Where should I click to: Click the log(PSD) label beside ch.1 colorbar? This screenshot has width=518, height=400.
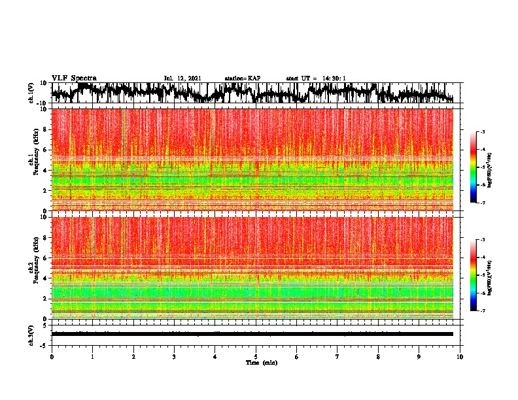tap(490, 171)
